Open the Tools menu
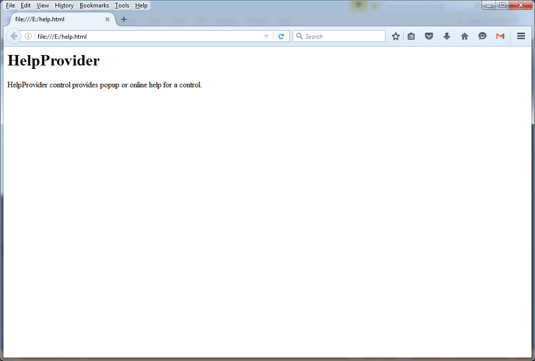This screenshot has width=535, height=361. click(122, 5)
